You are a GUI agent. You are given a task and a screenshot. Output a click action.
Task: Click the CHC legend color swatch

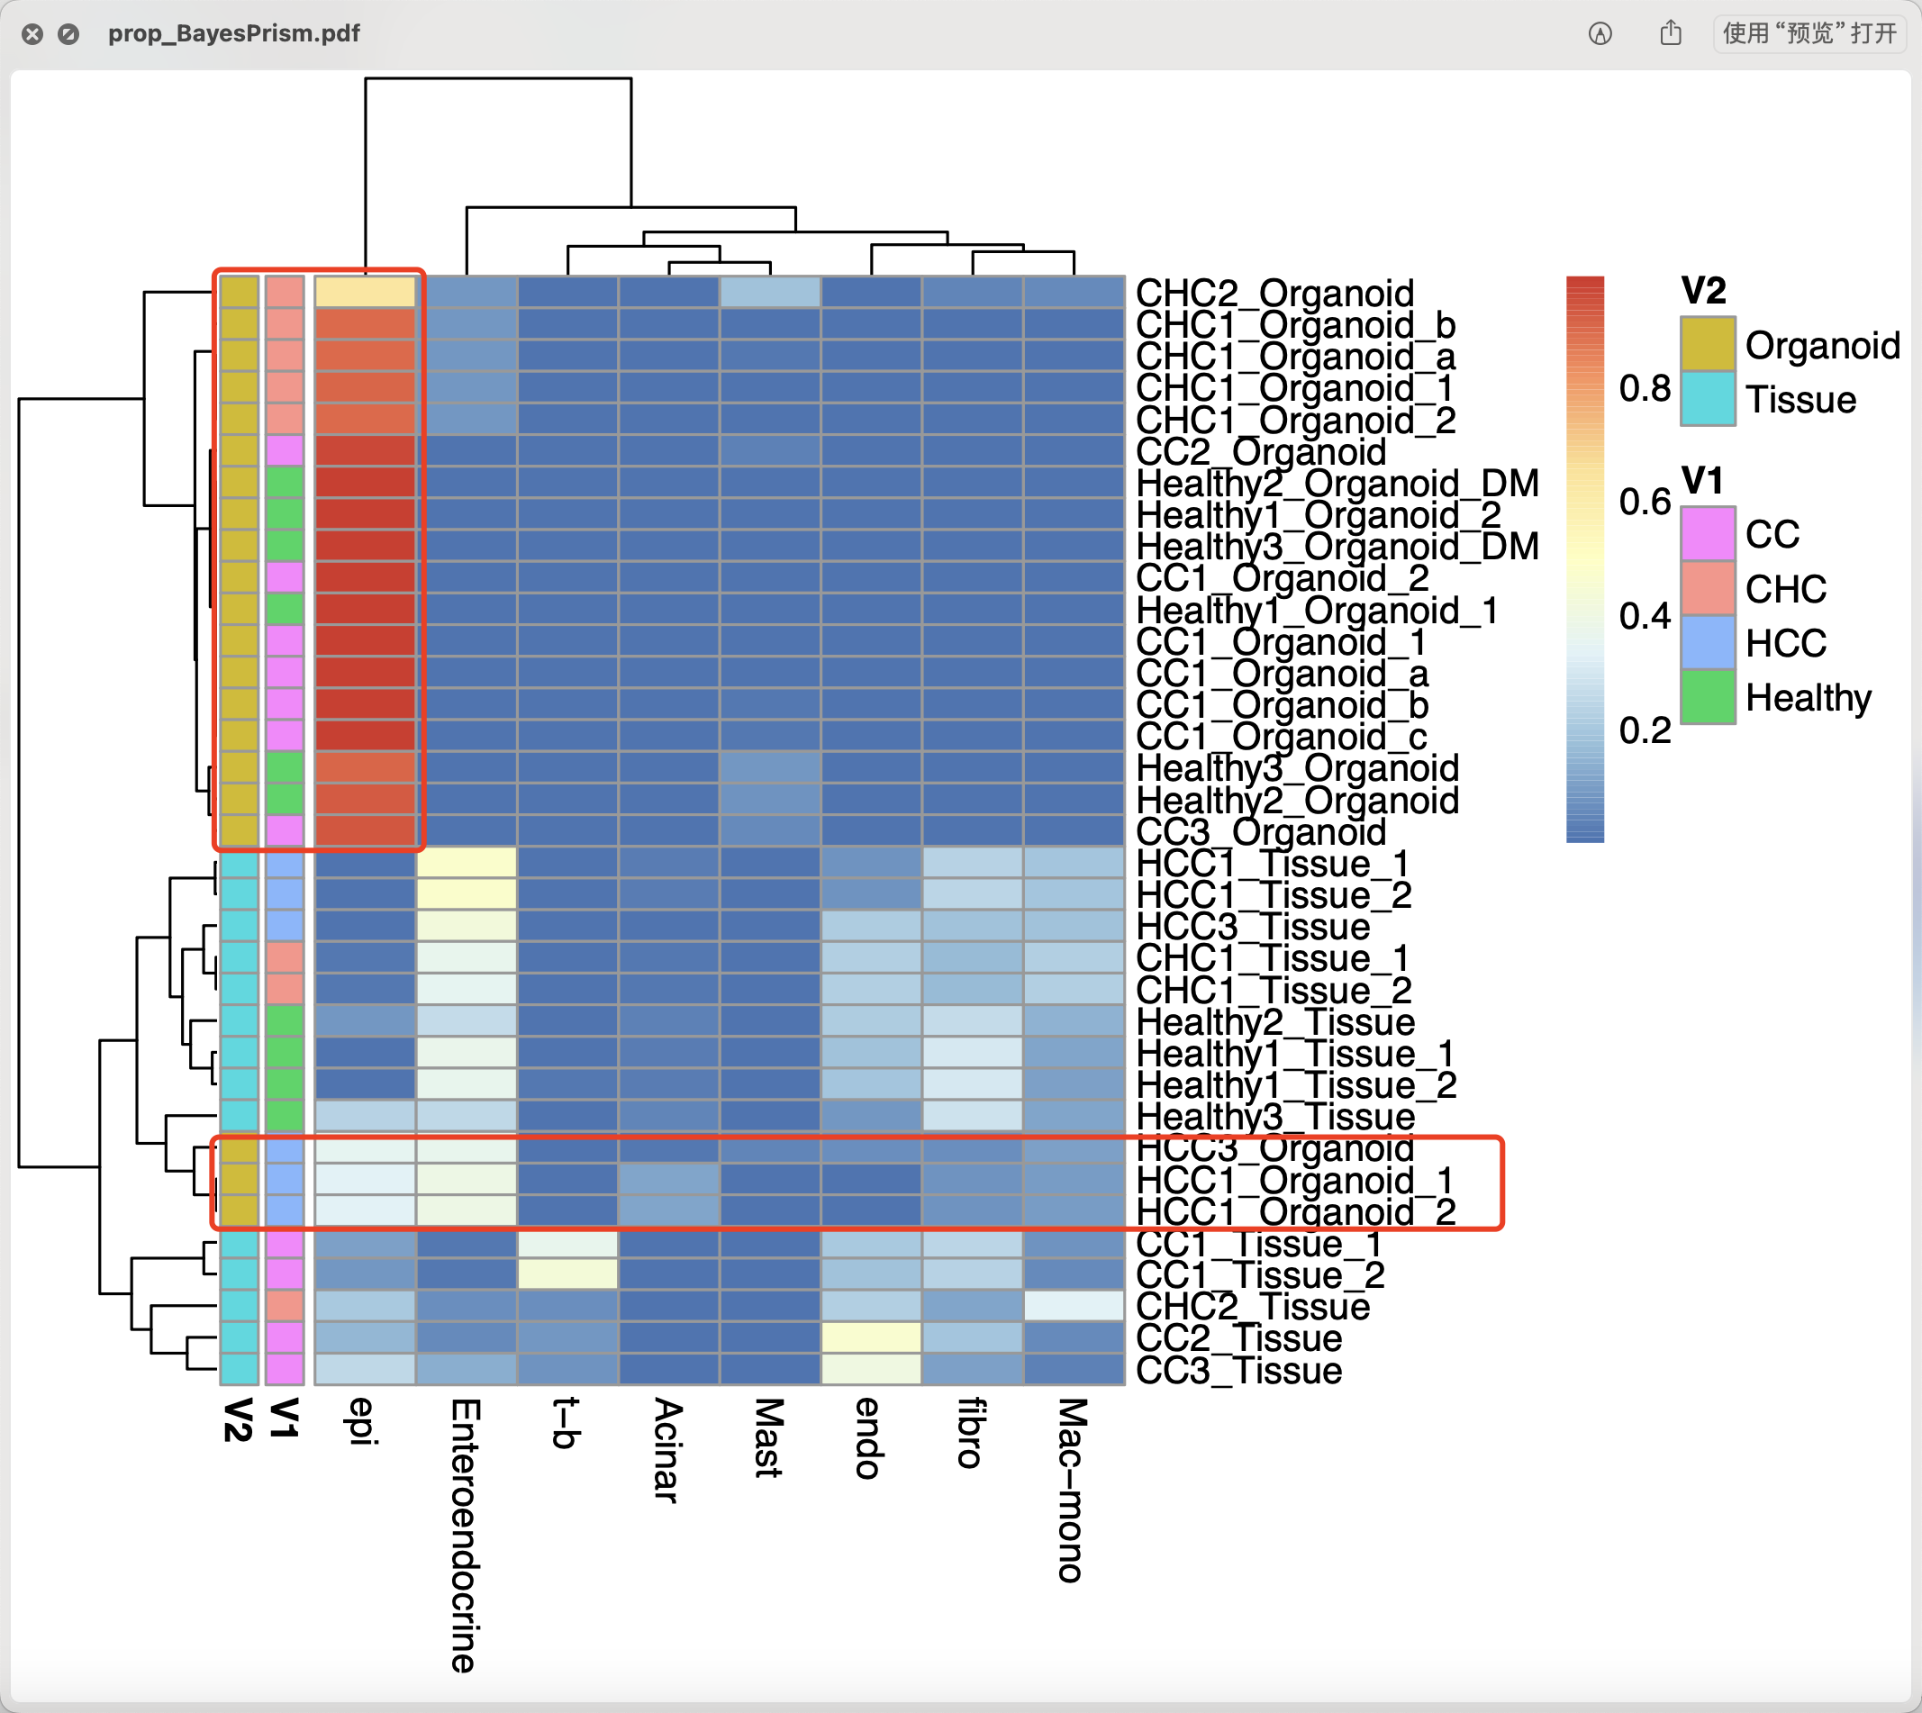coord(1708,588)
